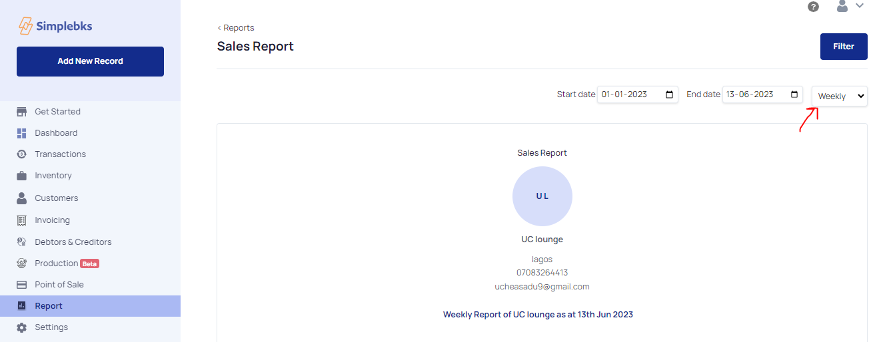This screenshot has width=877, height=342.
Task: Open the help question mark icon
Action: point(813,7)
